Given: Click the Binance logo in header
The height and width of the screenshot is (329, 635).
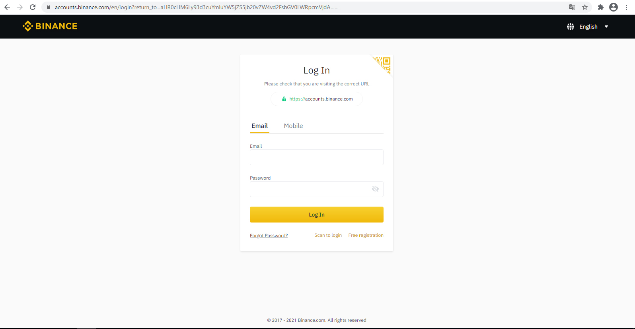Looking at the screenshot, I should [x=50, y=26].
